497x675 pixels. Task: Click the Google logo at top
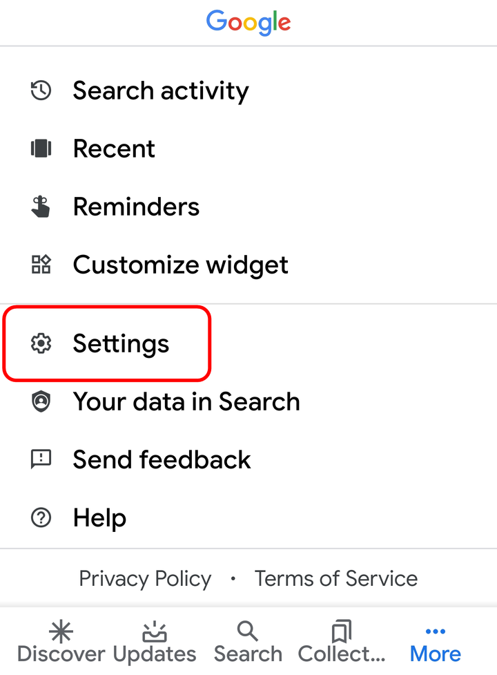click(248, 22)
